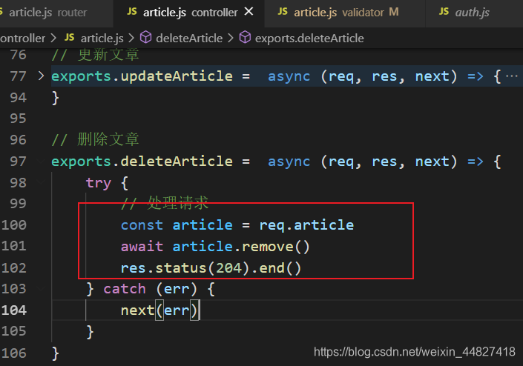Click article.js in the breadcrumb

click(102, 39)
